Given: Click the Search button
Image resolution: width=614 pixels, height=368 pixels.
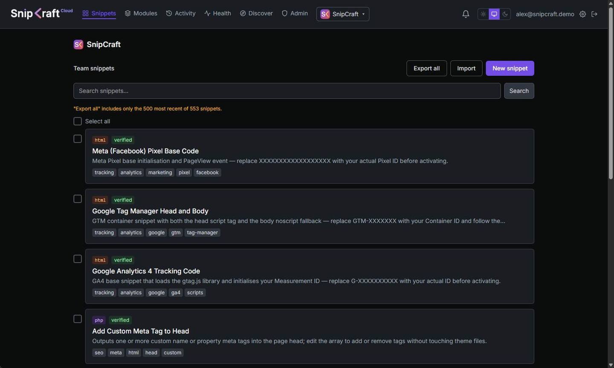Looking at the screenshot, I should pyautogui.click(x=519, y=91).
